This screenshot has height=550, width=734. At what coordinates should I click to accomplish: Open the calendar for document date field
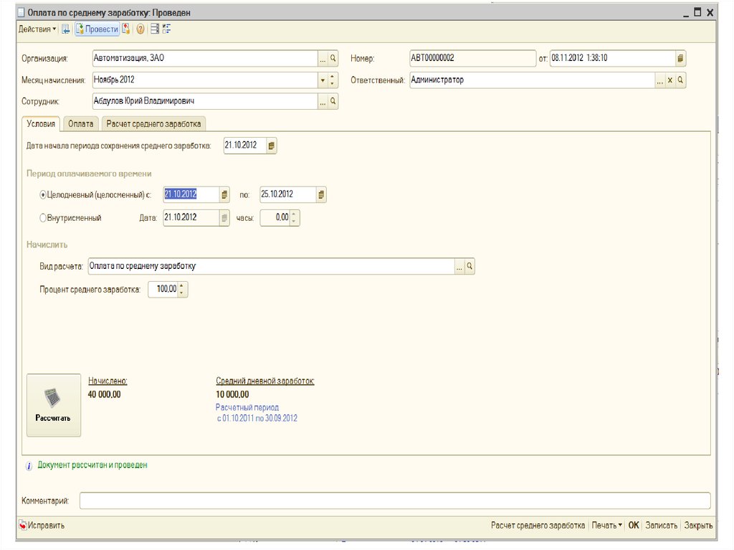(680, 59)
